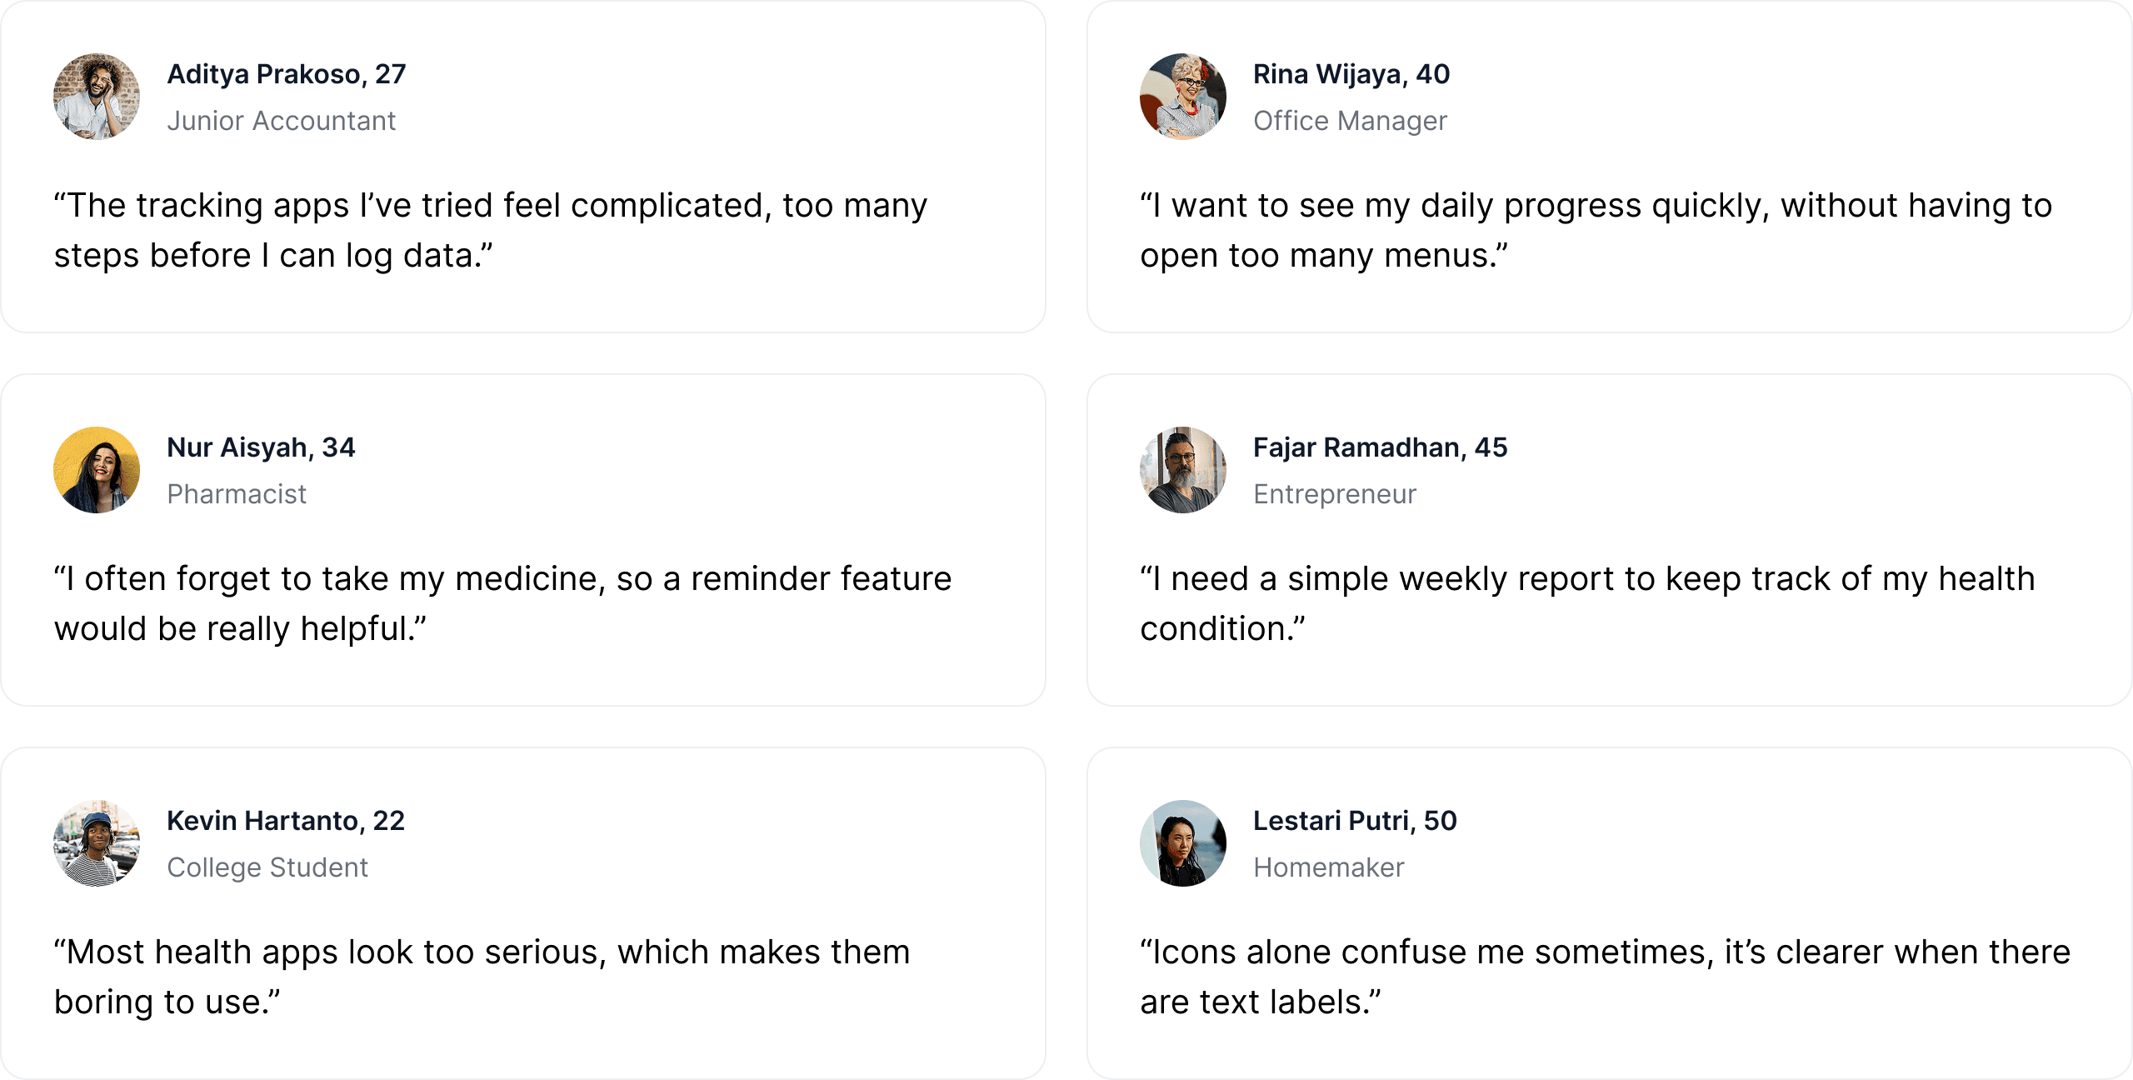Click the Pharmacist job title
This screenshot has height=1080, width=2133.
pos(237,494)
